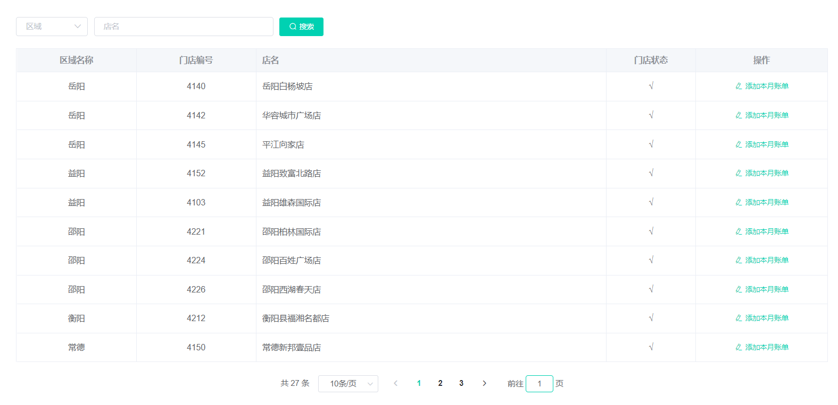Click the 共 27 条 total count
This screenshot has width=838, height=405.
(x=295, y=383)
